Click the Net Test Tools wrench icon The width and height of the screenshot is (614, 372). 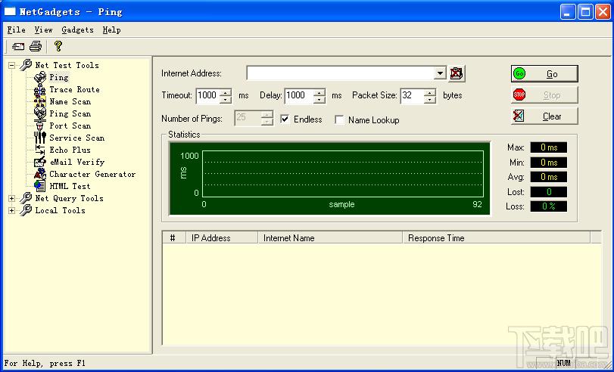pyautogui.click(x=26, y=65)
